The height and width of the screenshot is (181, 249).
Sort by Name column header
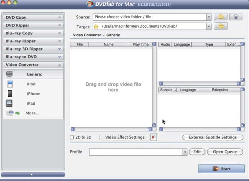pos(108,45)
